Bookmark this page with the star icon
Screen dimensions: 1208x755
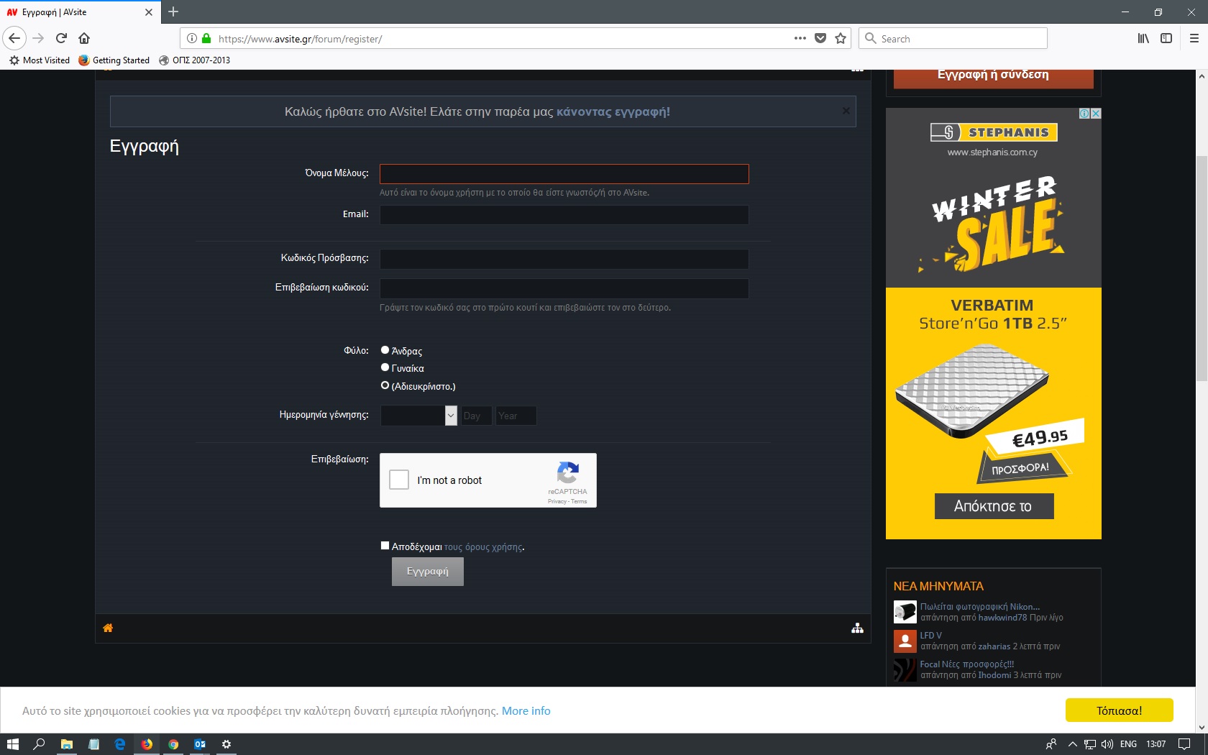click(x=841, y=39)
